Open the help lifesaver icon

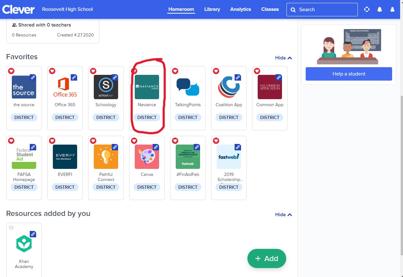pyautogui.click(x=367, y=10)
